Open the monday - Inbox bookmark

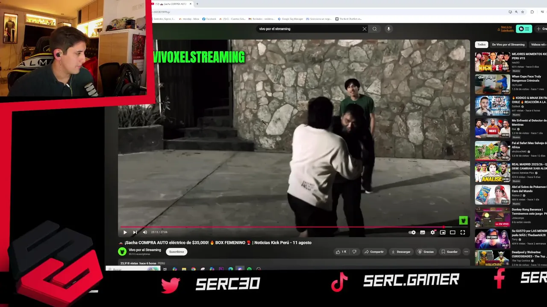(x=189, y=19)
